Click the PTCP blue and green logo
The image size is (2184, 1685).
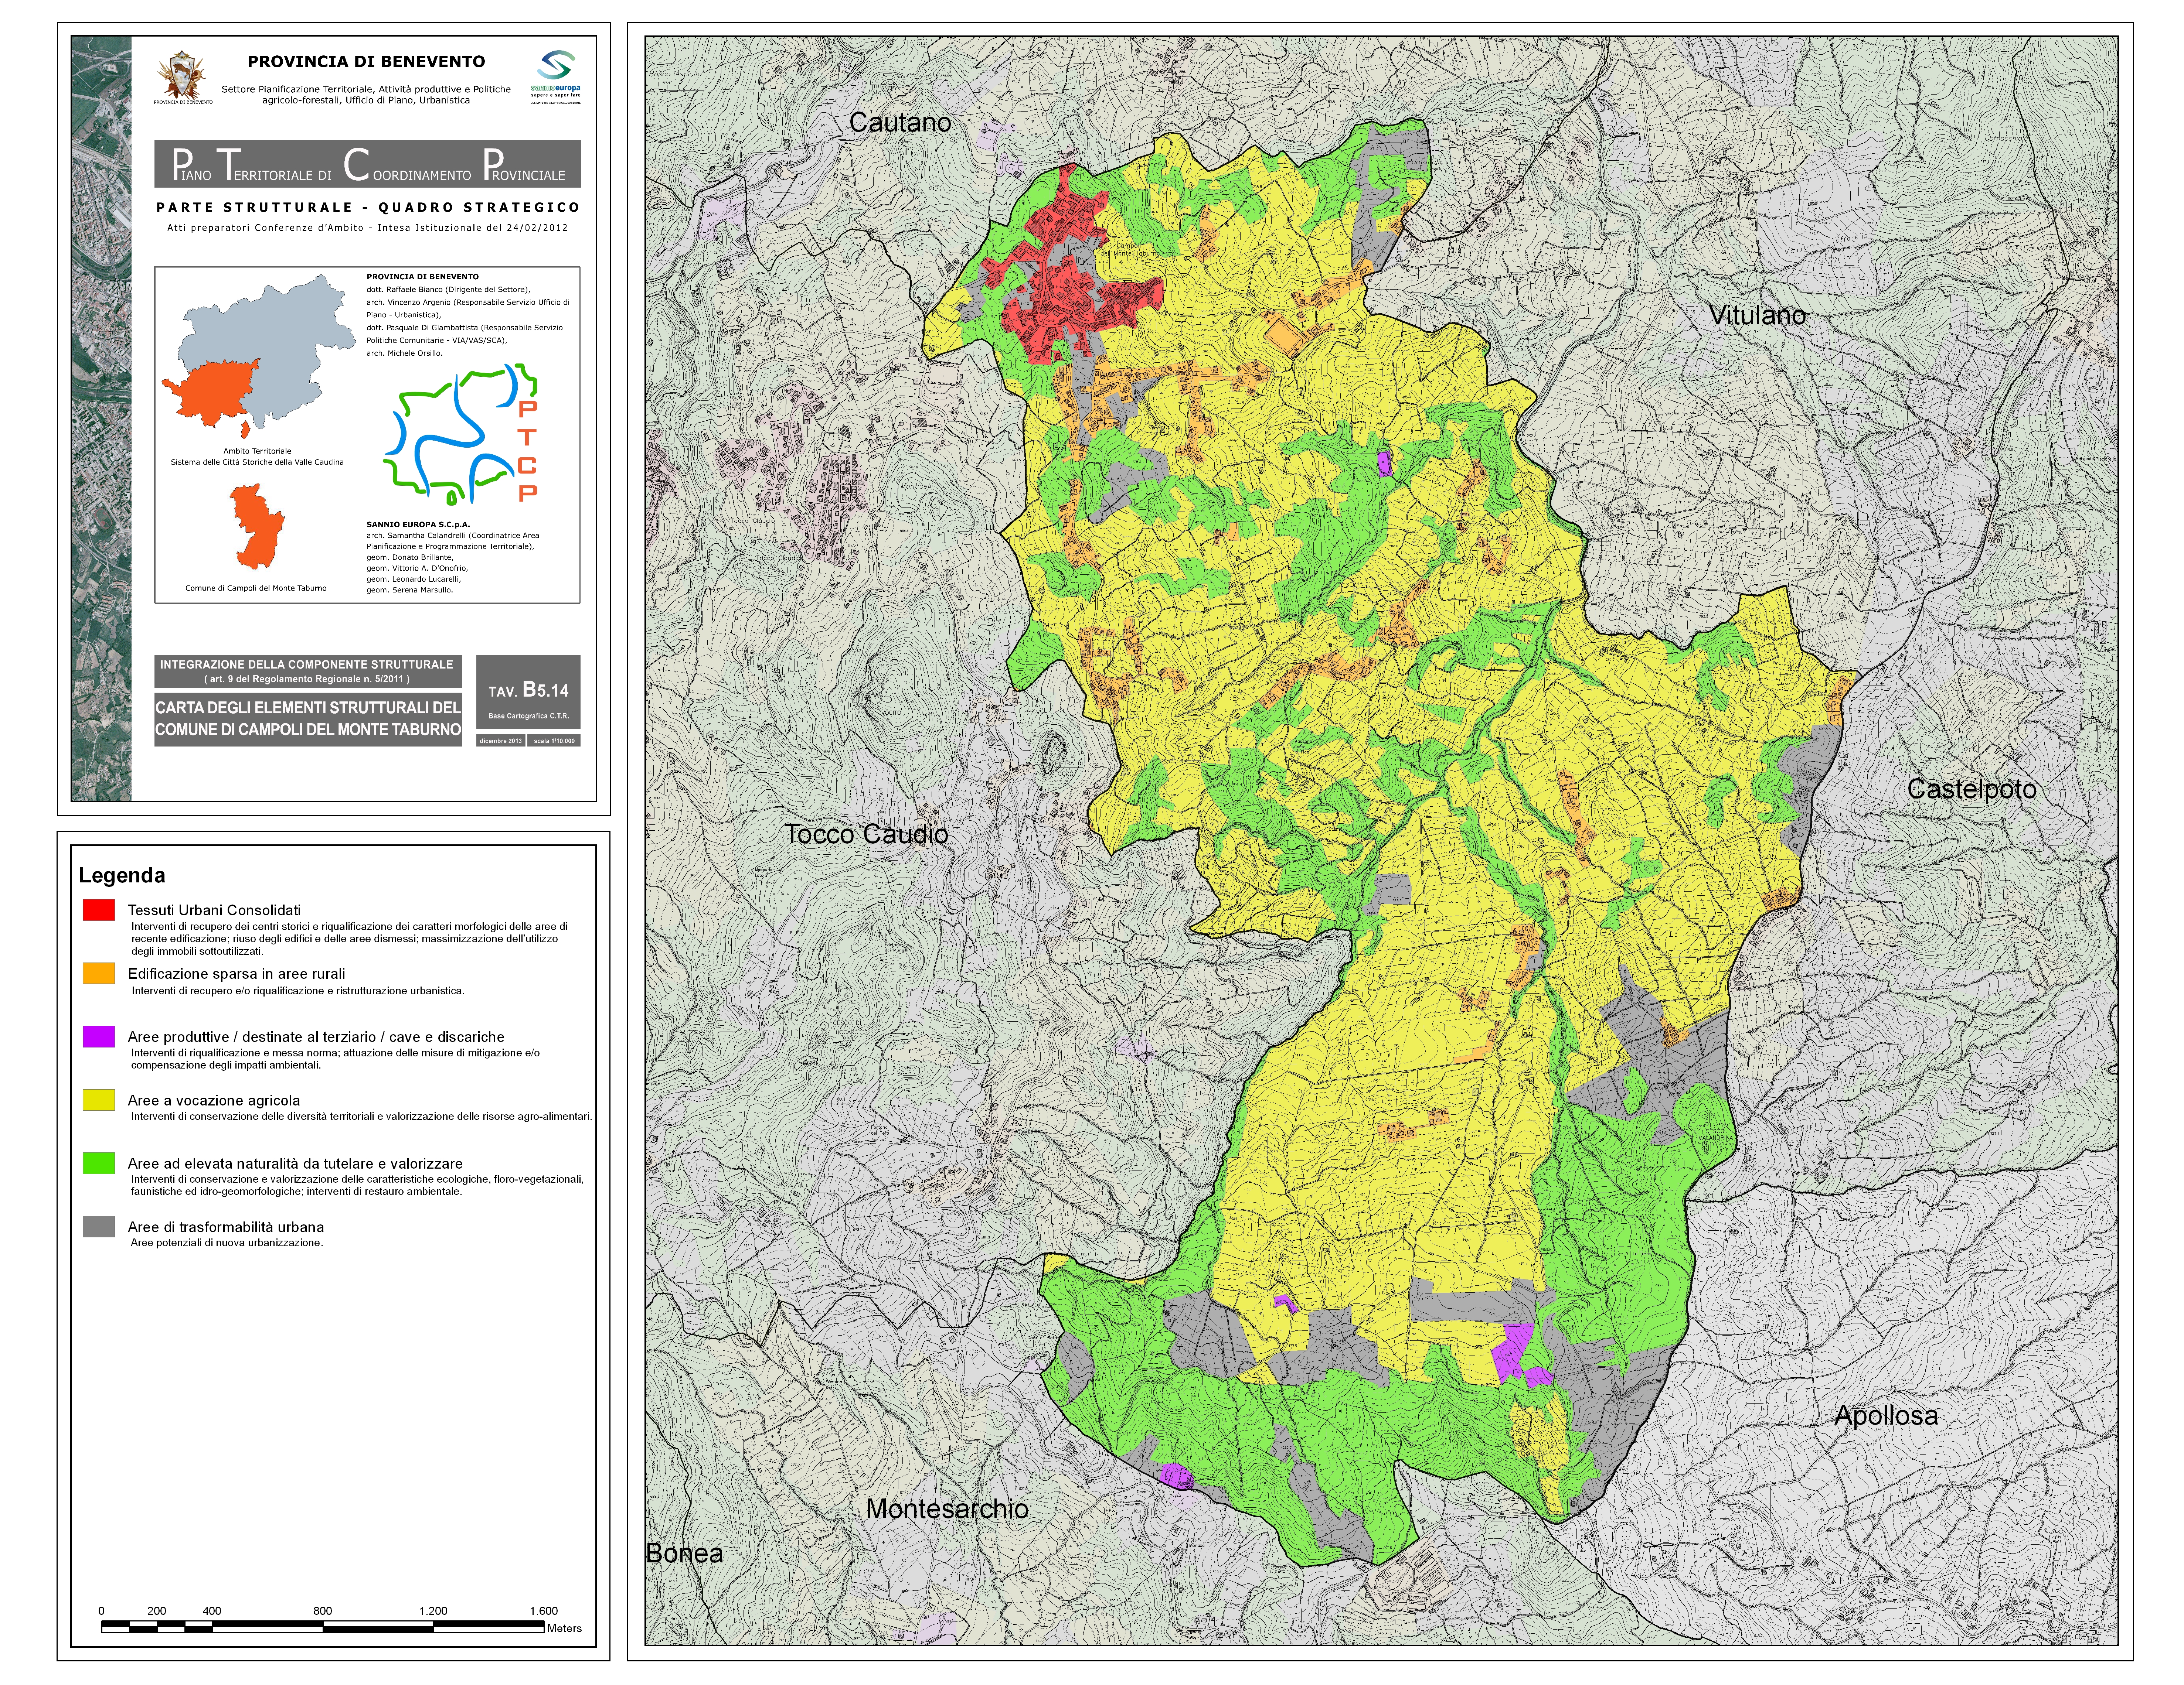click(461, 433)
